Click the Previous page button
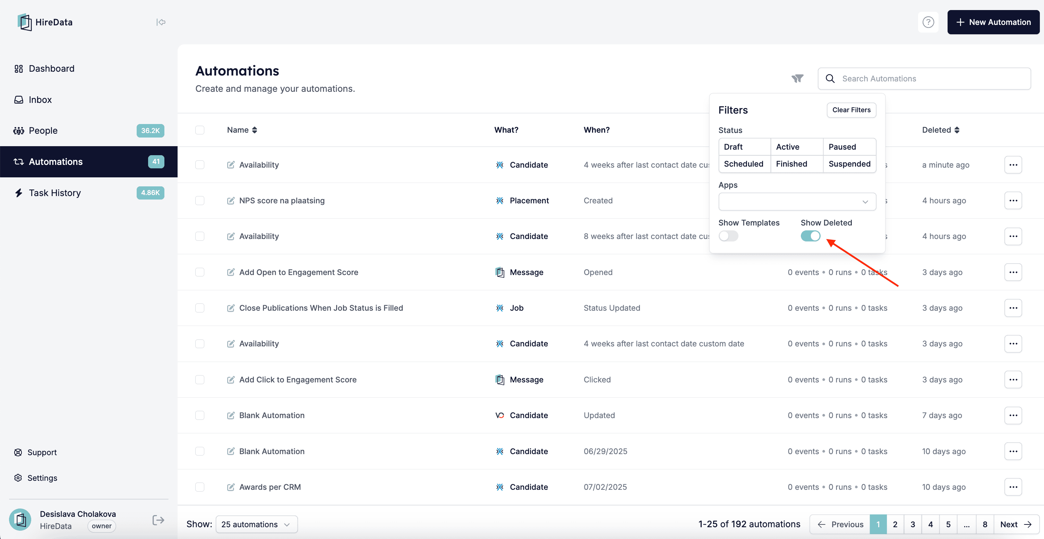The image size is (1044, 539). tap(840, 524)
